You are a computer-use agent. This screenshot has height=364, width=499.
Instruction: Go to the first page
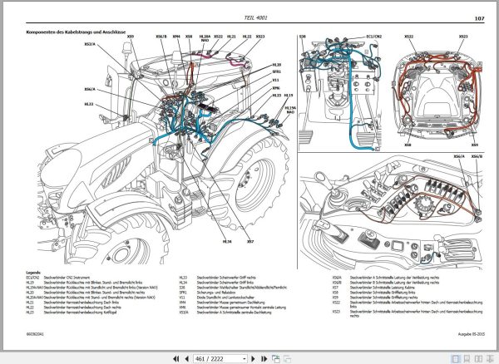[176, 358]
